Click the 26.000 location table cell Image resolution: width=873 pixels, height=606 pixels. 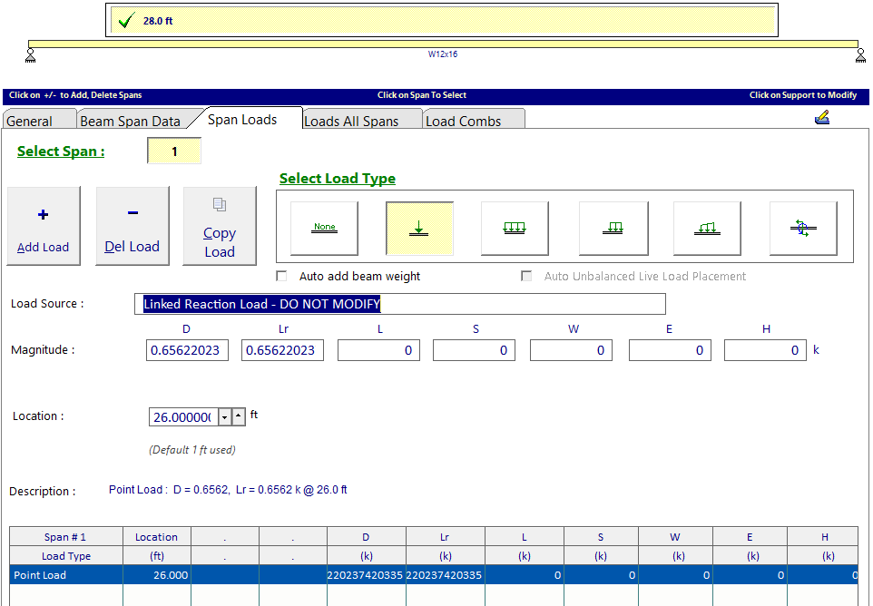tap(157, 575)
